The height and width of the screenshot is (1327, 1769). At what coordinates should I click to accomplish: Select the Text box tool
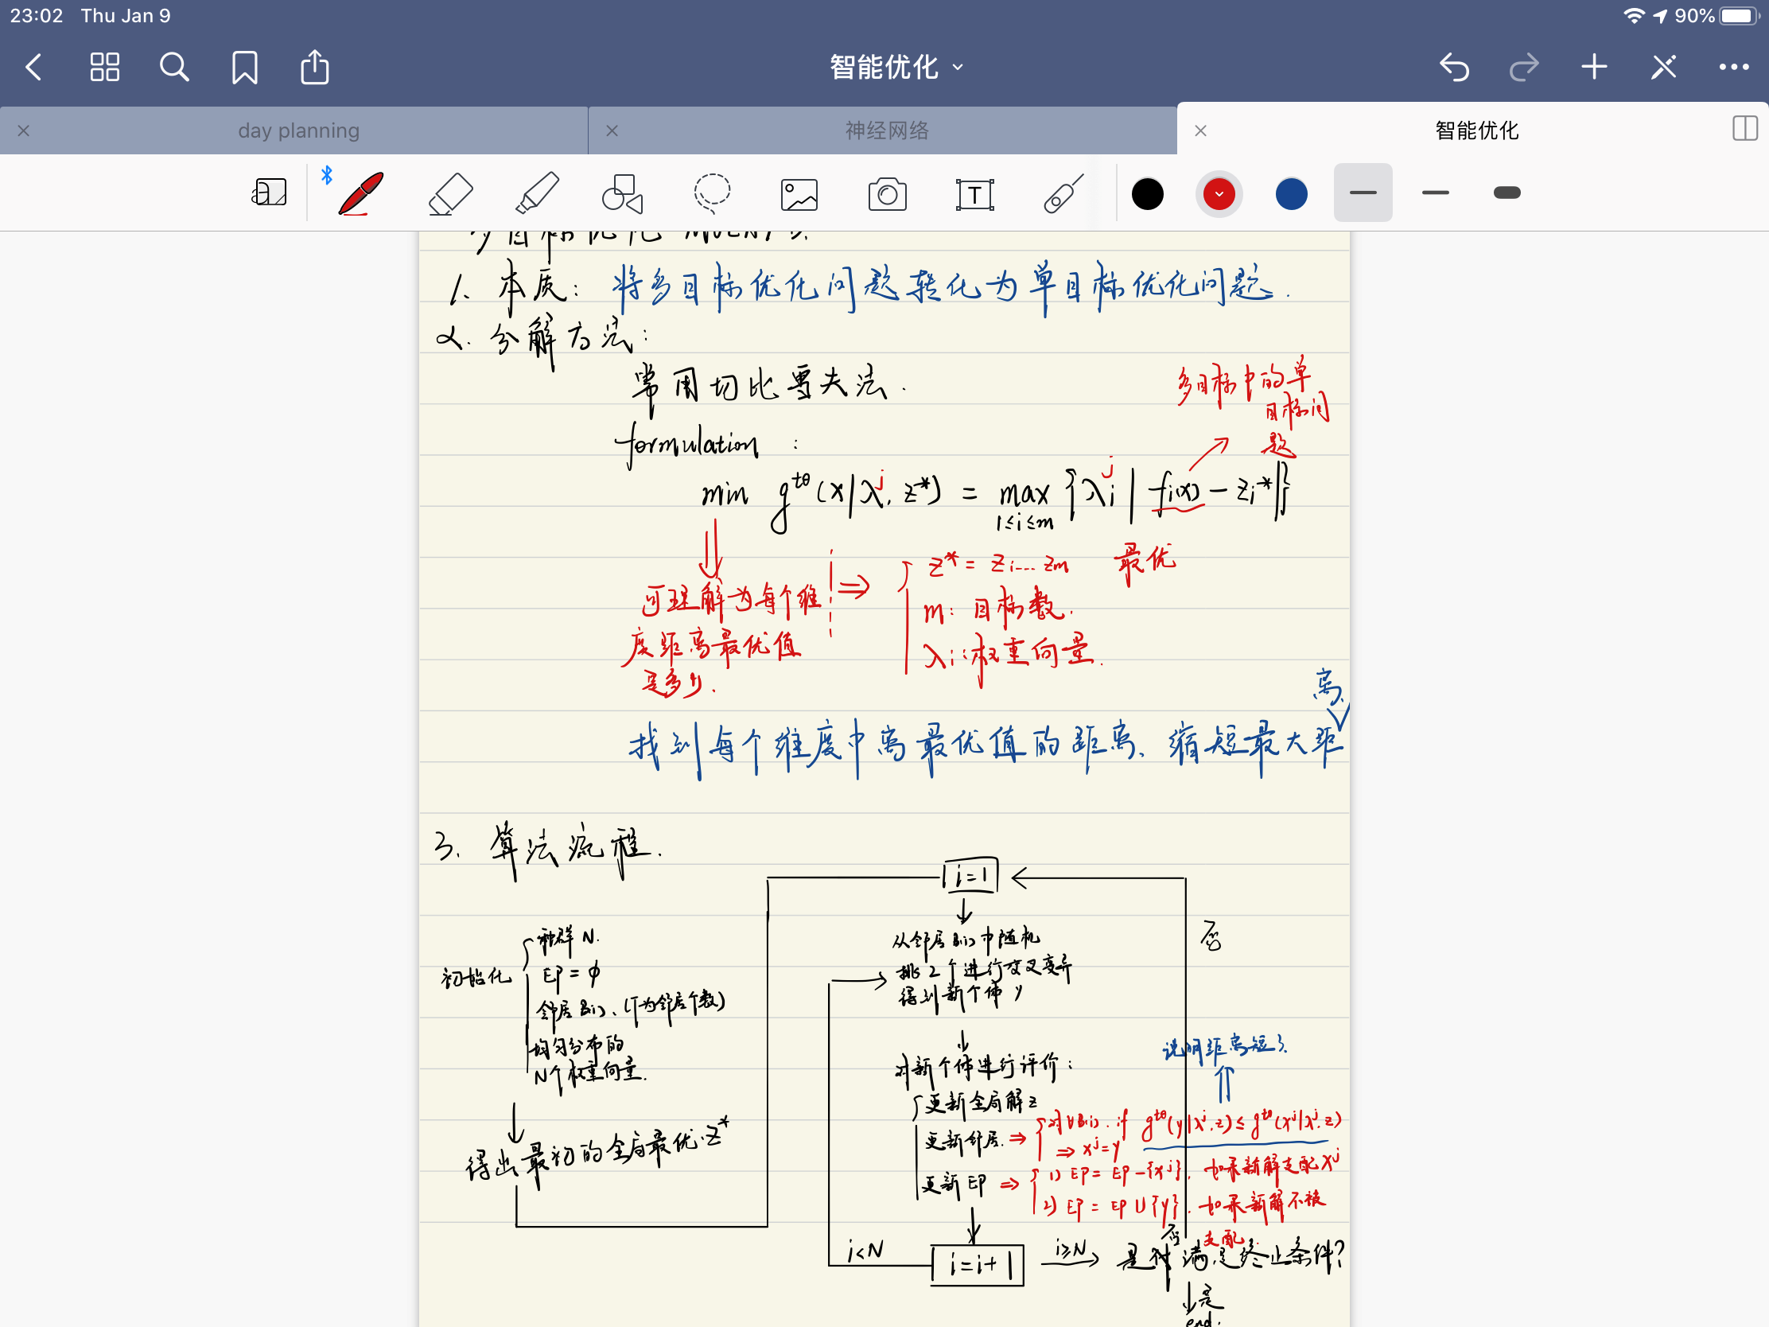(975, 193)
